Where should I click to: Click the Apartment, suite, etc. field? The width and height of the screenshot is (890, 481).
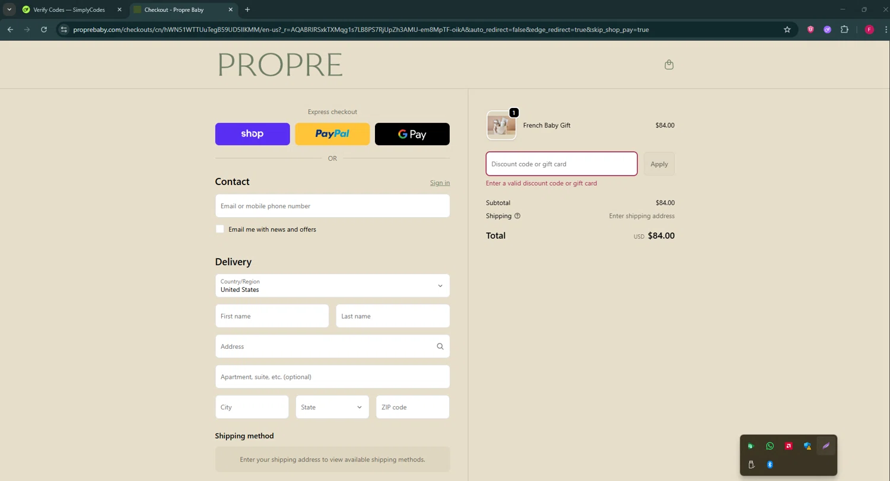[x=332, y=377]
